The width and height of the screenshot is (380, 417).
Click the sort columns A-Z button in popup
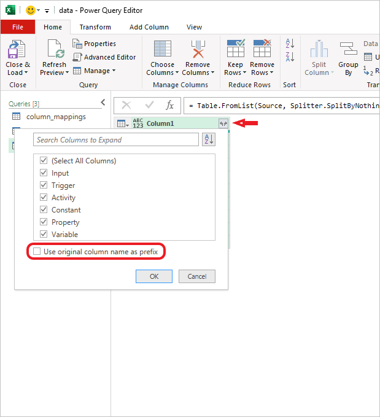[x=209, y=139]
